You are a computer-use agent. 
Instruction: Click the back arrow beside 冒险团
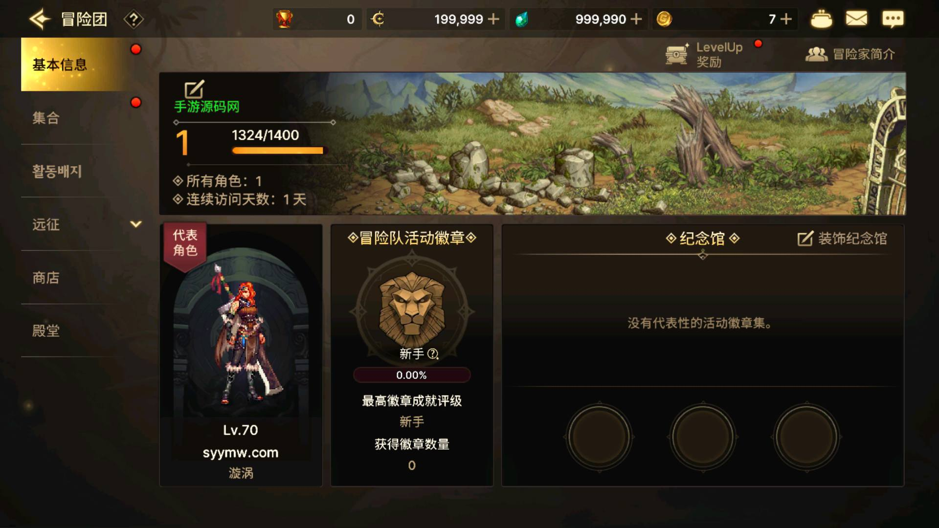(40, 19)
